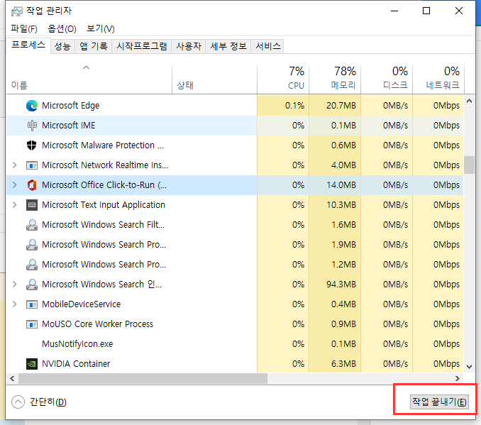
Task: Click the horizontal scrollbar left arrow
Action: 12,379
